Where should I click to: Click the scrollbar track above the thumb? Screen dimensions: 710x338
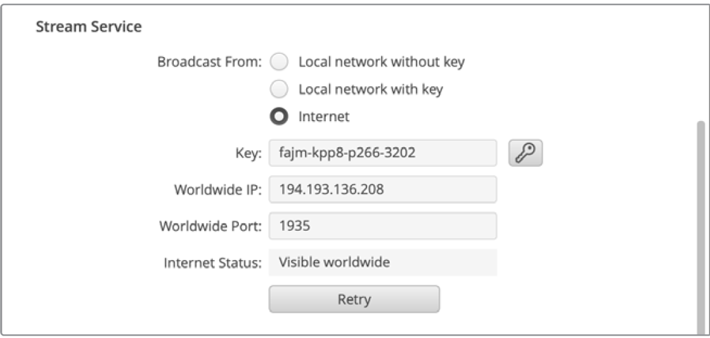click(699, 63)
